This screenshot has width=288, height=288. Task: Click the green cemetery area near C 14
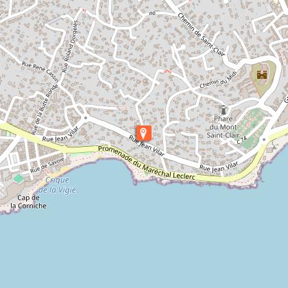pyautogui.click(x=252, y=128)
